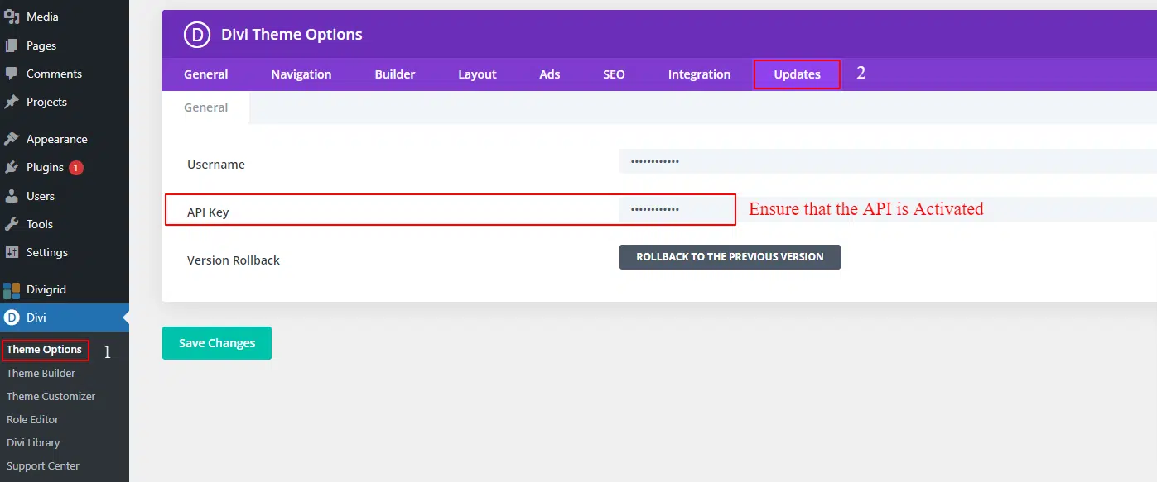The image size is (1157, 482).
Task: Click the Users person icon
Action: [12, 196]
